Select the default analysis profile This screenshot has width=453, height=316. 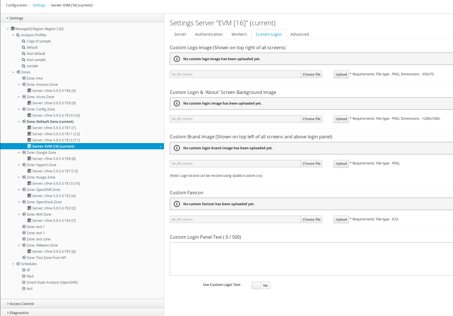pyautogui.click(x=32, y=48)
